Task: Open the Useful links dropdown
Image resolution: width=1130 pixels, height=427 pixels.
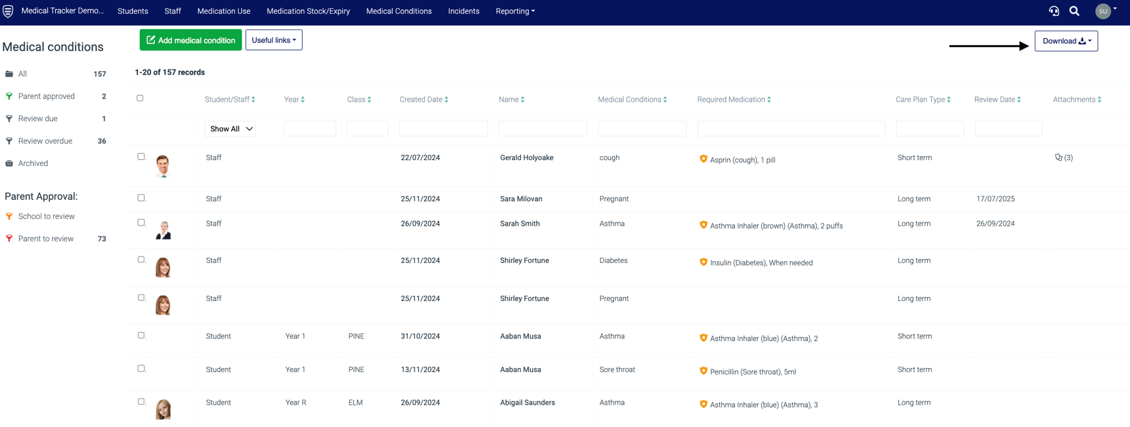Action: [x=274, y=40]
